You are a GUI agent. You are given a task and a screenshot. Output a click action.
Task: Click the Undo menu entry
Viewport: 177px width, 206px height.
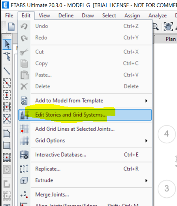pyautogui.click(x=85, y=26)
